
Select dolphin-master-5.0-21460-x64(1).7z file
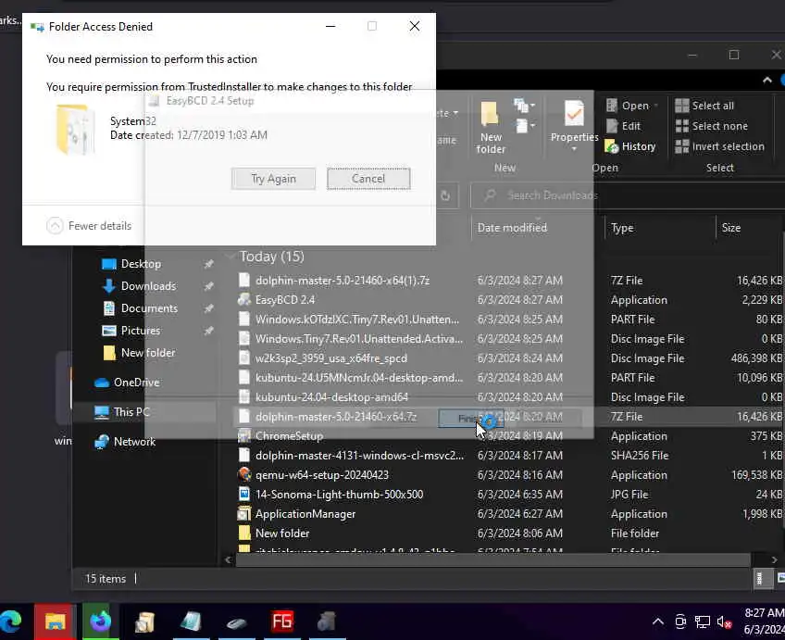point(343,281)
